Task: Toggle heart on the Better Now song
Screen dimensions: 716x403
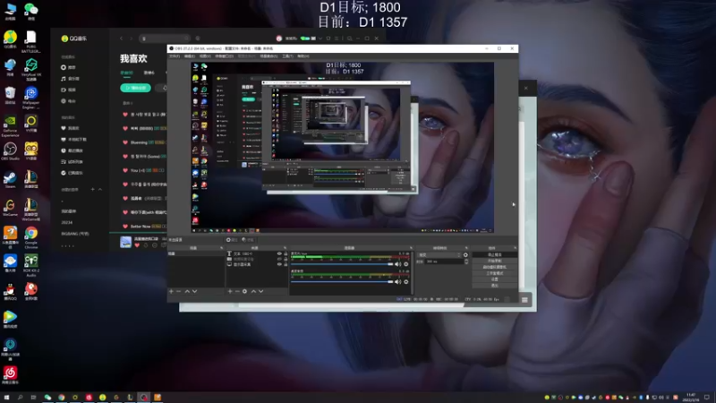Action: pos(125,227)
